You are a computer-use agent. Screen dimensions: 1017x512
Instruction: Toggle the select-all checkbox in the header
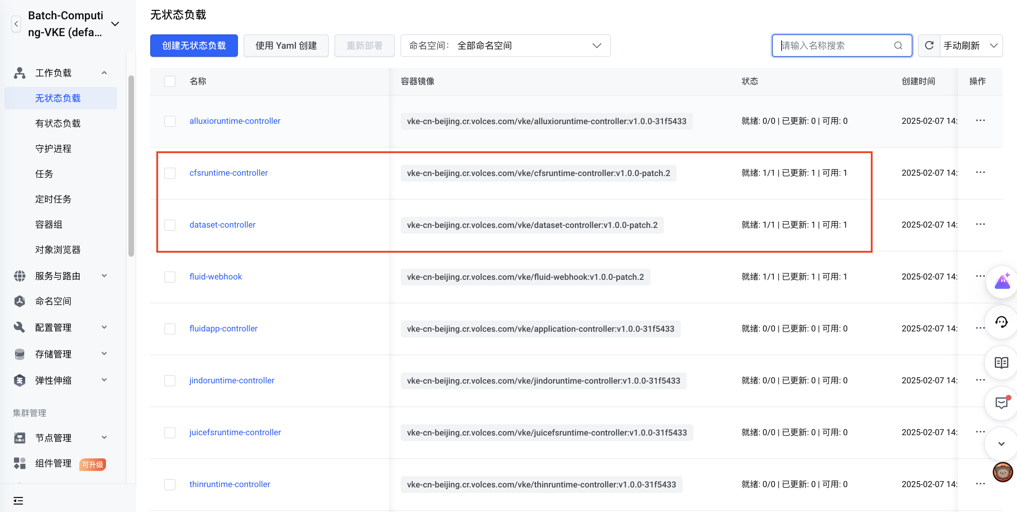tap(170, 81)
